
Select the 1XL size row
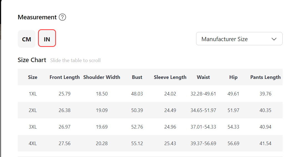(x=150, y=94)
